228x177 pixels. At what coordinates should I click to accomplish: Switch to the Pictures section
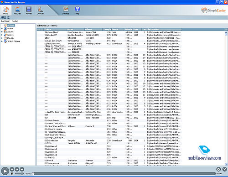[17, 10]
